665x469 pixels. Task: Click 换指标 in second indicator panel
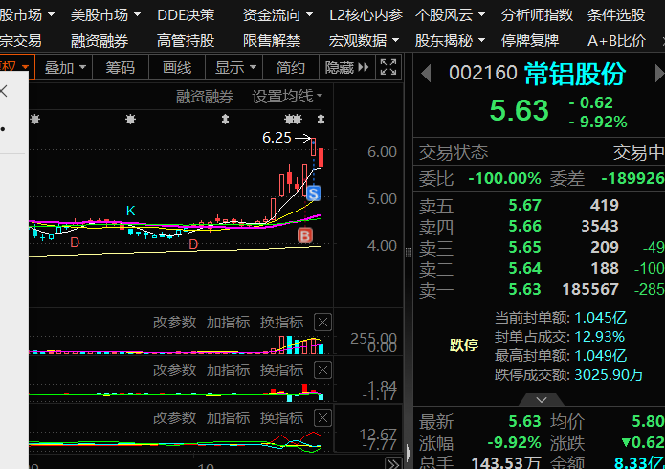281,370
